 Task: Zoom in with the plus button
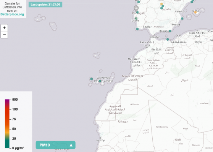4,28
